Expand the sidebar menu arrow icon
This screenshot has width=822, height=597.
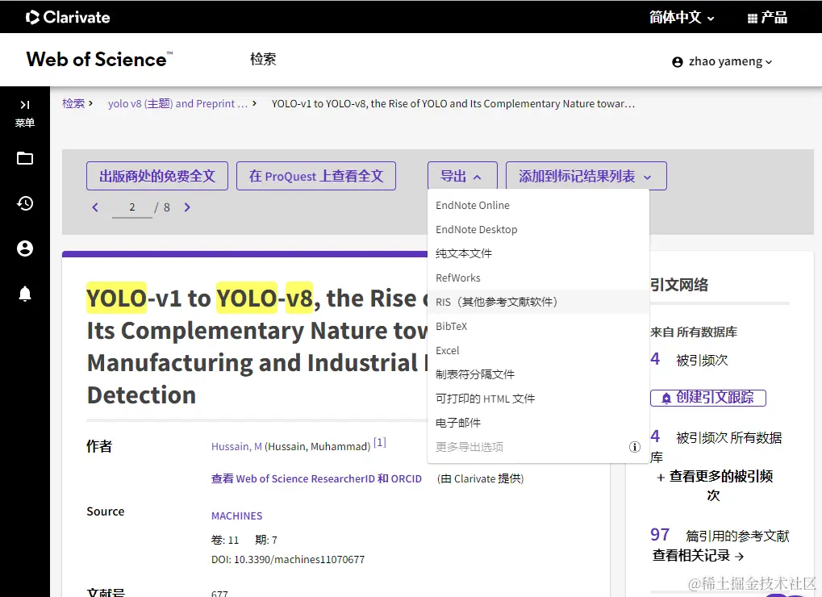tap(25, 105)
